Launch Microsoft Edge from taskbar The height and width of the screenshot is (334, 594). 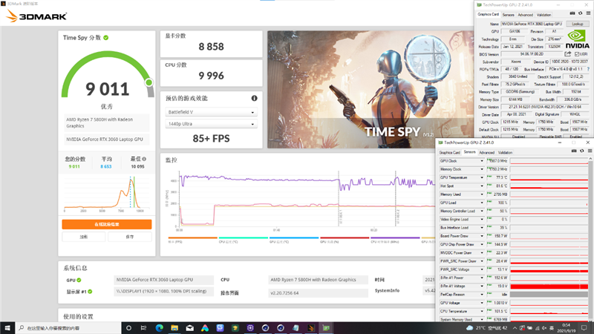159,328
